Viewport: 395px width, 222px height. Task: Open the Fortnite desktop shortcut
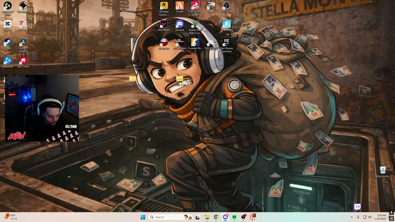(x=227, y=26)
